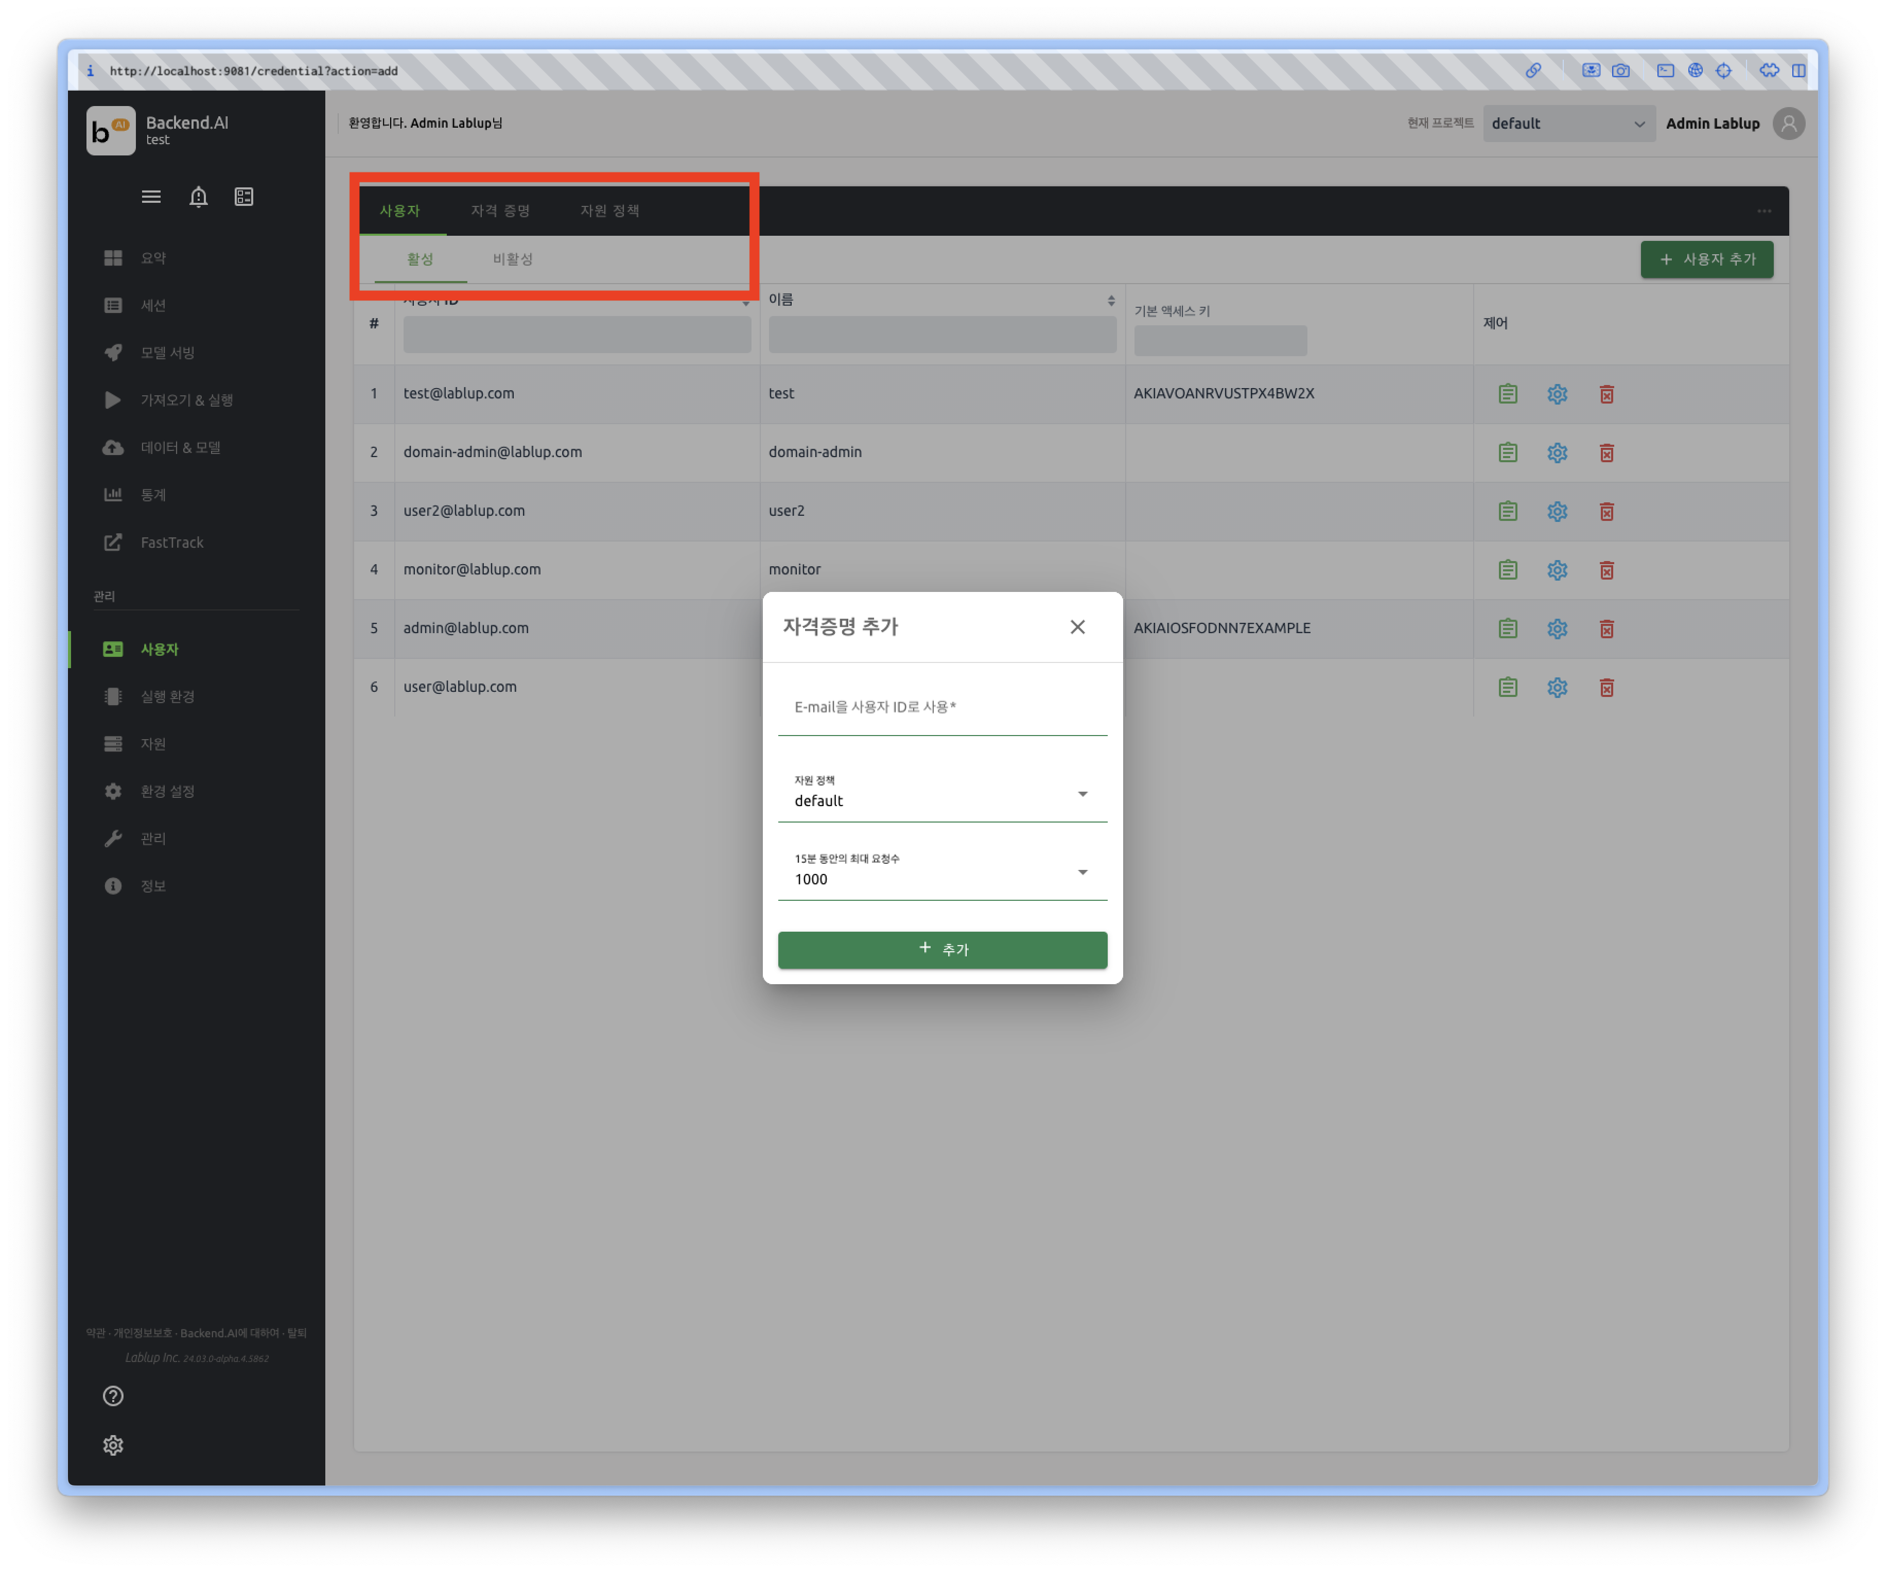Image resolution: width=1886 pixels, height=1572 pixels.
Task: Open settings gear for domain-admin@lablup.com
Action: (1557, 453)
